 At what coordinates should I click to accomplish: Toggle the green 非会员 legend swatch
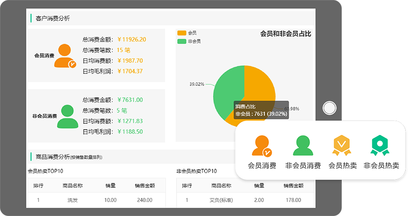pyautogui.click(x=182, y=41)
